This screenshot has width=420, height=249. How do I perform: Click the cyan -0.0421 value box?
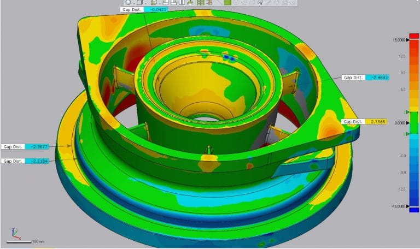tap(156, 9)
